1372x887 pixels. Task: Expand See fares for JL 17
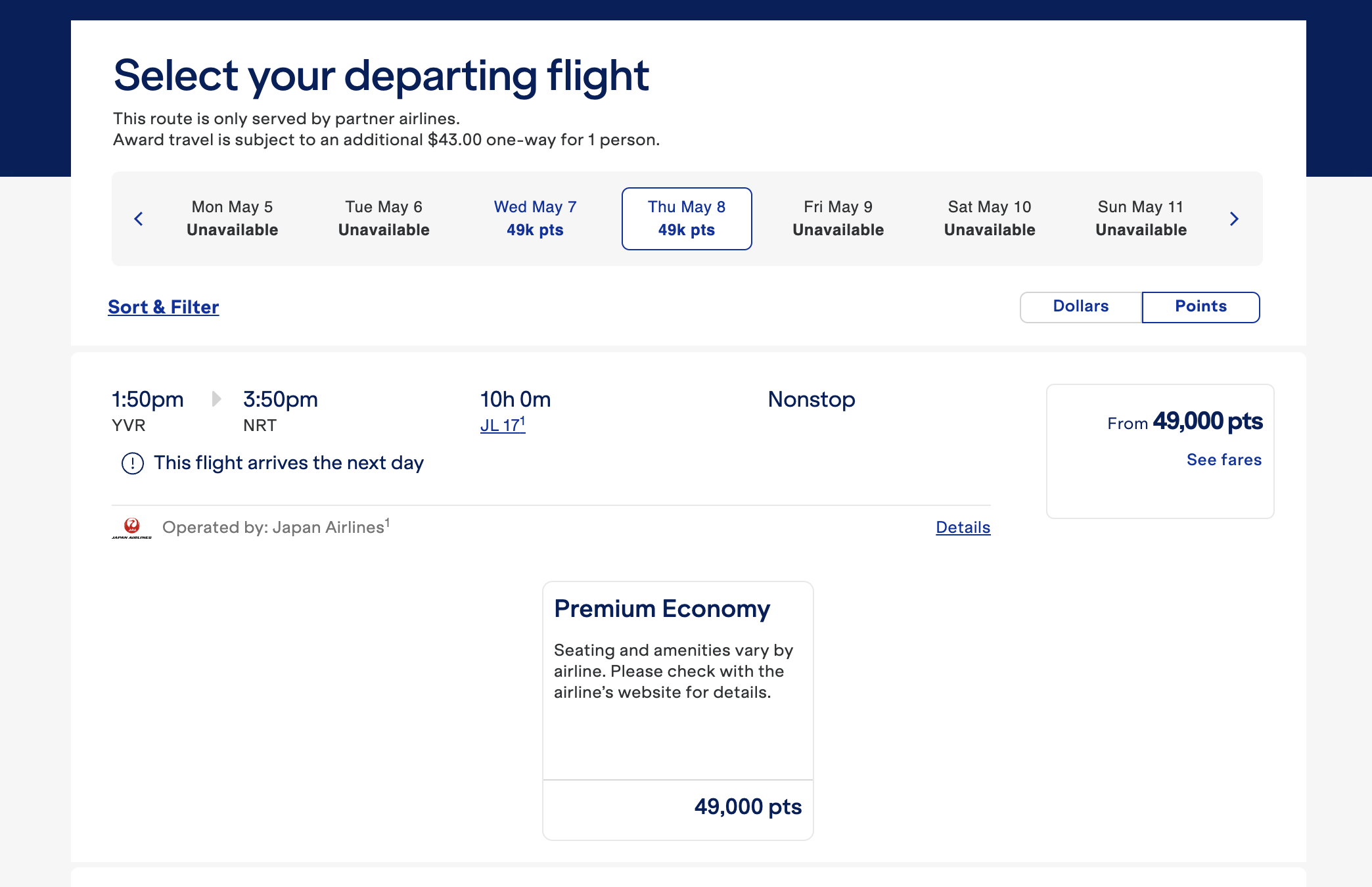(1223, 460)
